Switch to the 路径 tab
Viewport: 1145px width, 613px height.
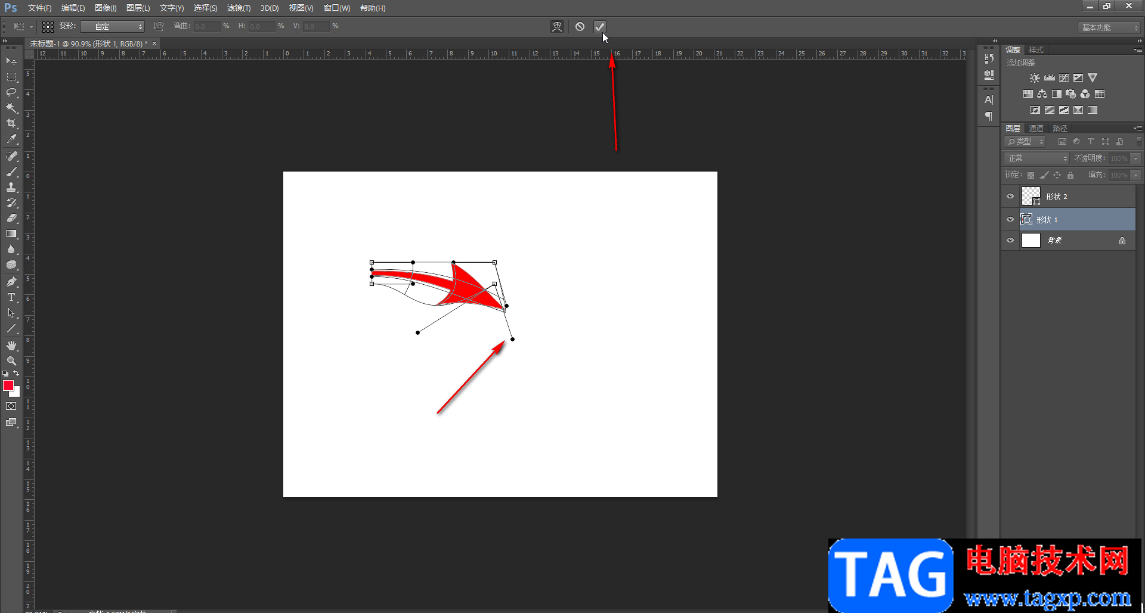click(1060, 129)
